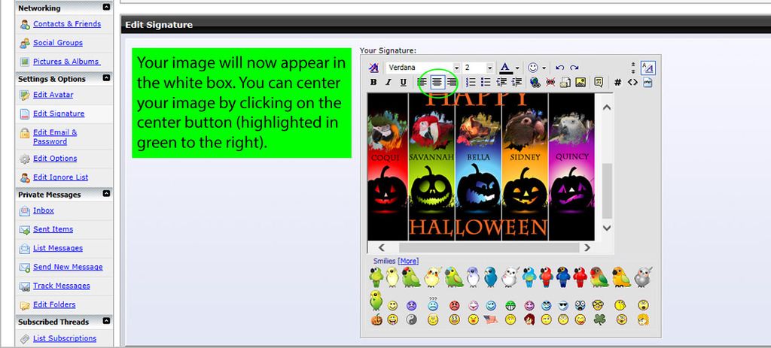Toggle underline text formatting

point(403,83)
